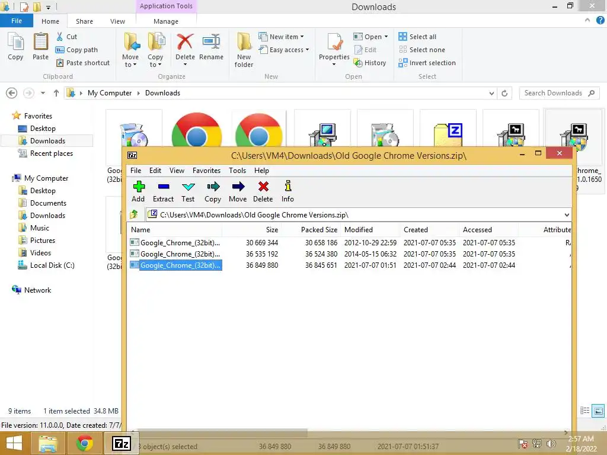Click the 7-Zip Move toolbar icon
Viewport: 607px width, 455px height.
point(238,191)
